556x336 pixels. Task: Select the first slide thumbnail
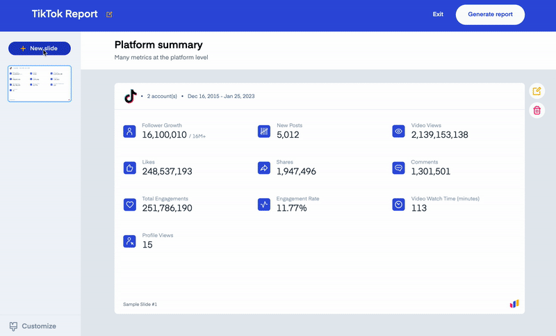pos(40,83)
